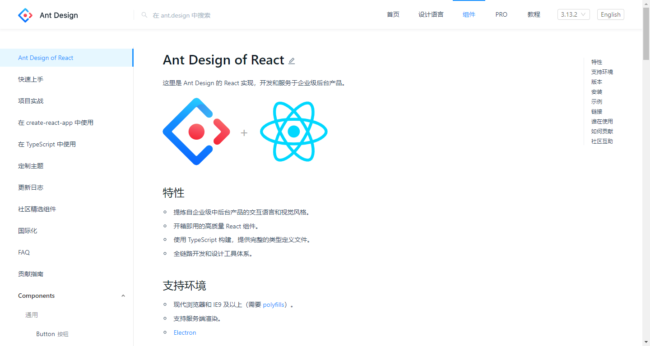The image size is (650, 346).
Task: Open 社区精选组件 in the sidebar
Action: coord(67,209)
